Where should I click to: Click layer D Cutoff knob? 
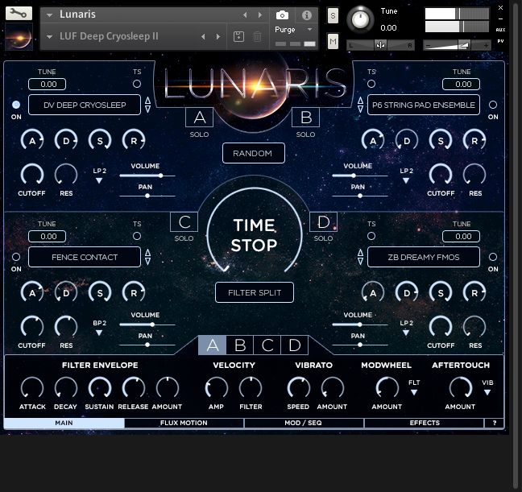coord(441,327)
